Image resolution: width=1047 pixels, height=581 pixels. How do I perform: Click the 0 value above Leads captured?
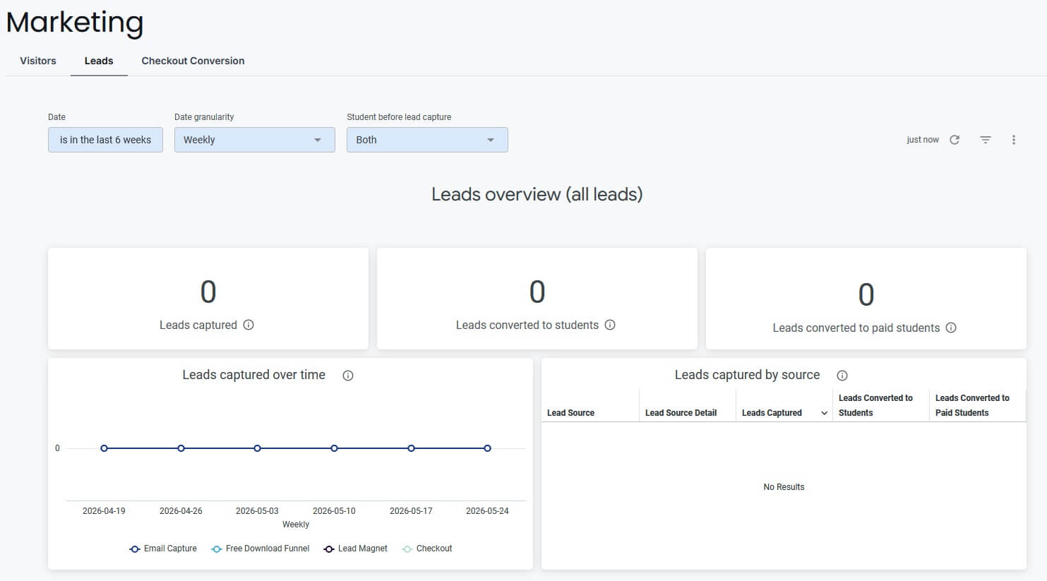208,292
